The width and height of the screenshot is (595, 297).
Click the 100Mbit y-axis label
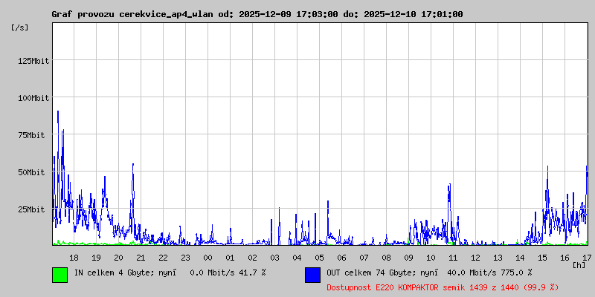tap(33, 98)
